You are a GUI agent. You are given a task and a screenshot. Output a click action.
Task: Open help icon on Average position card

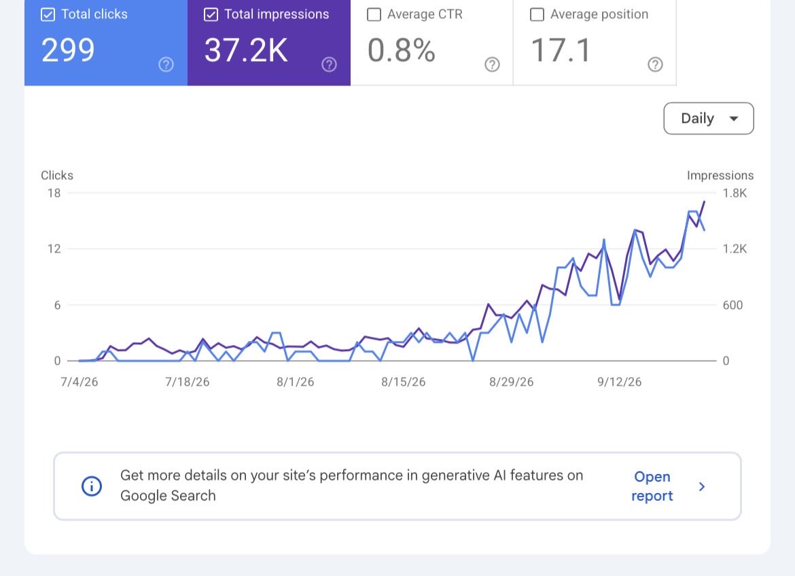pyautogui.click(x=655, y=65)
